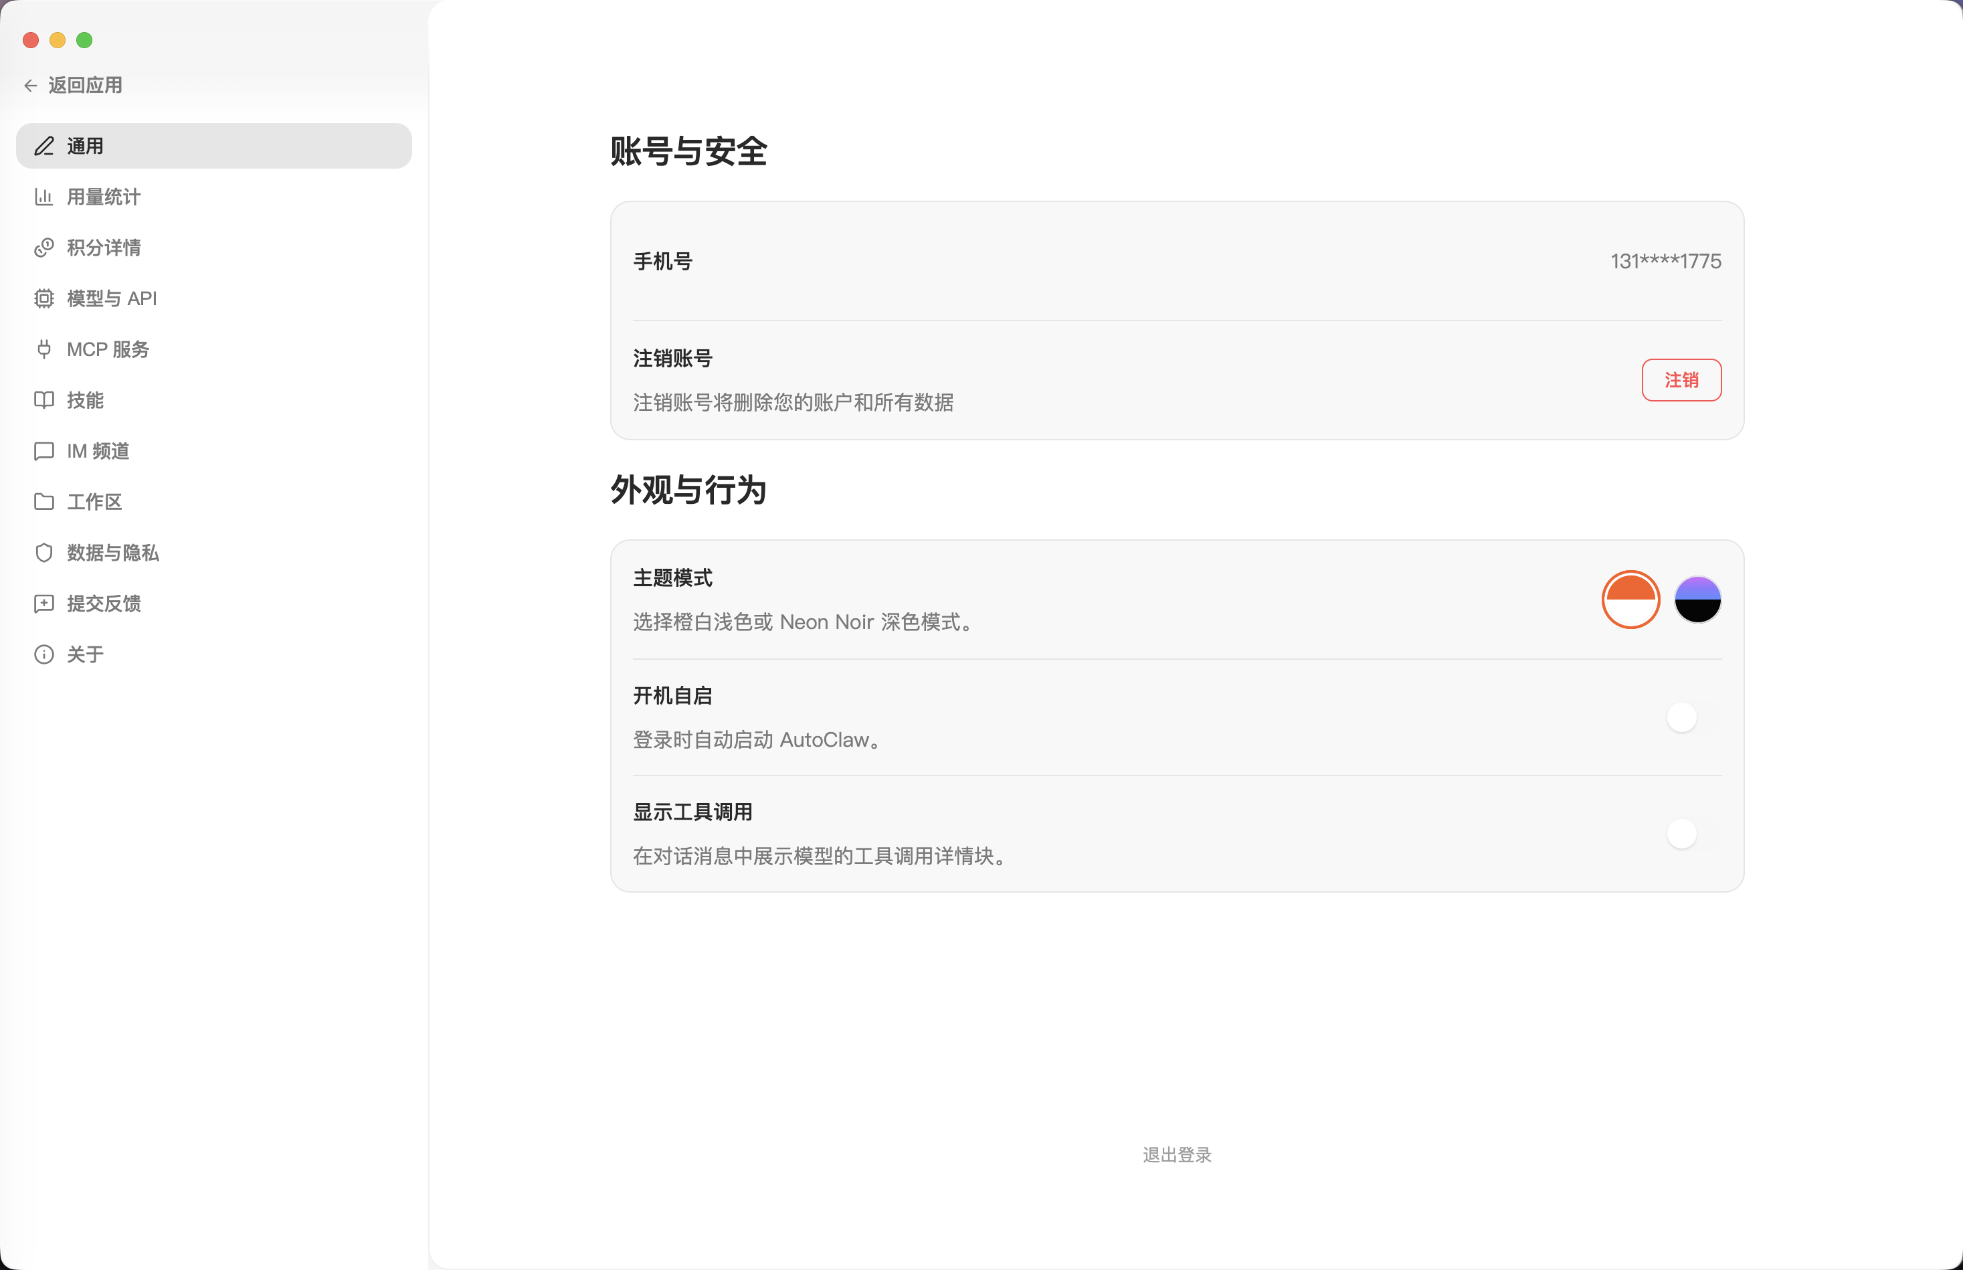1963x1270 pixels.
Task: Click the coin icon for 积分详情
Action: pyautogui.click(x=43, y=248)
